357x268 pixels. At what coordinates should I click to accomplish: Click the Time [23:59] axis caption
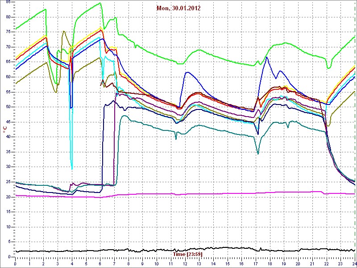[188, 254]
